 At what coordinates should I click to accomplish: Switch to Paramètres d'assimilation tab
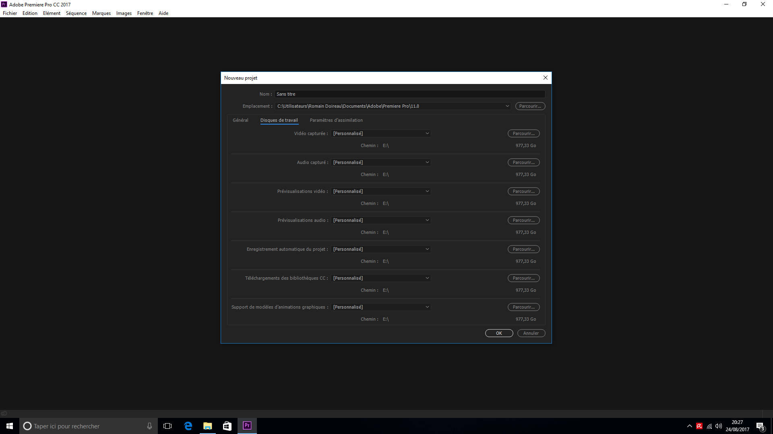[x=336, y=120]
